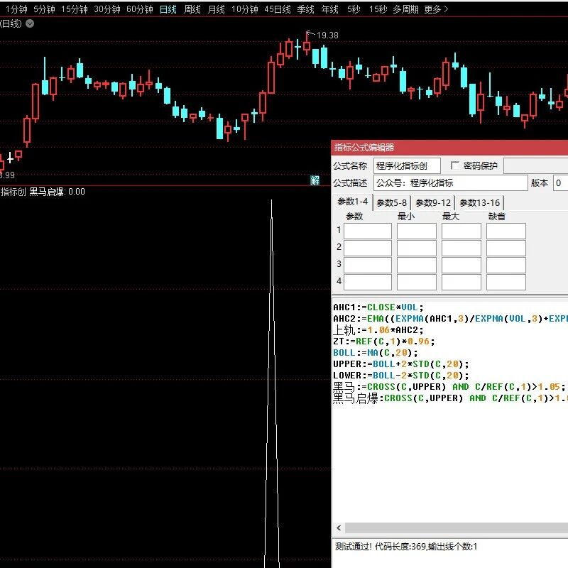Click the left arrow of horizontal scrollbar
This screenshot has width=568, height=568.
click(x=339, y=528)
